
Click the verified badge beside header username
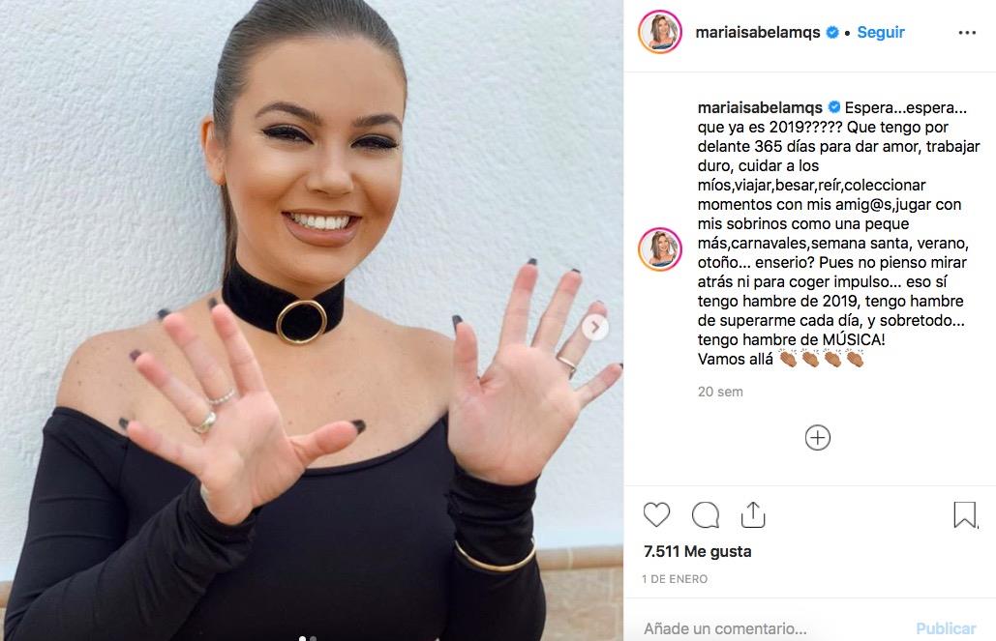tap(832, 32)
